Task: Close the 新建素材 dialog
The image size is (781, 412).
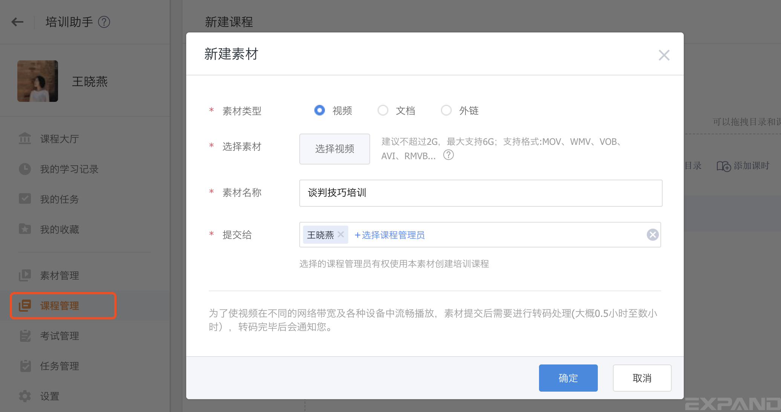Action: [664, 55]
